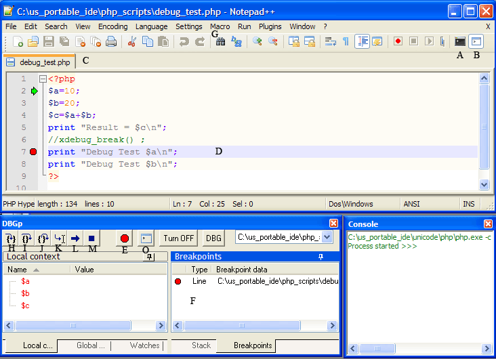Image resolution: width=496 pixels, height=359 pixels.
Task: Click the Copy toolbar icon
Action: tap(148, 41)
